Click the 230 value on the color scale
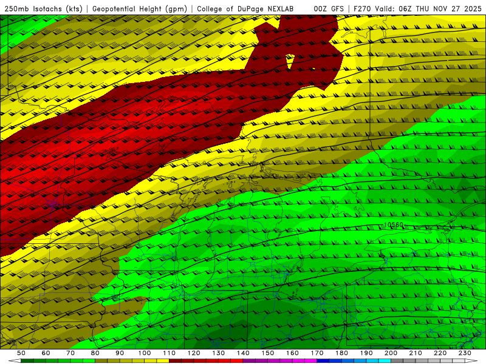 pos(465,353)
